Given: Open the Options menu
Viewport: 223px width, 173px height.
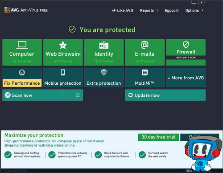Looking at the screenshot, I should click(x=192, y=11).
